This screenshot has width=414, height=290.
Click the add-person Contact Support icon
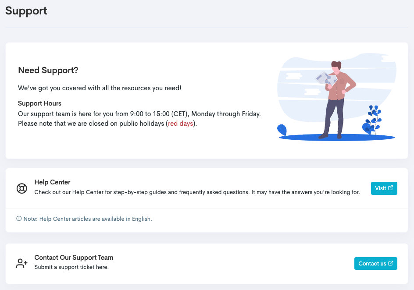22,263
